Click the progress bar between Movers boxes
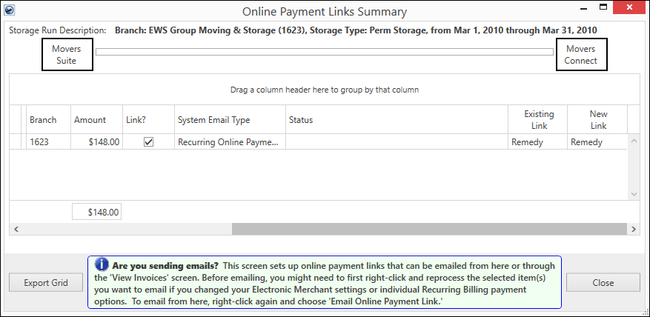The width and height of the screenshot is (650, 317). (325, 52)
